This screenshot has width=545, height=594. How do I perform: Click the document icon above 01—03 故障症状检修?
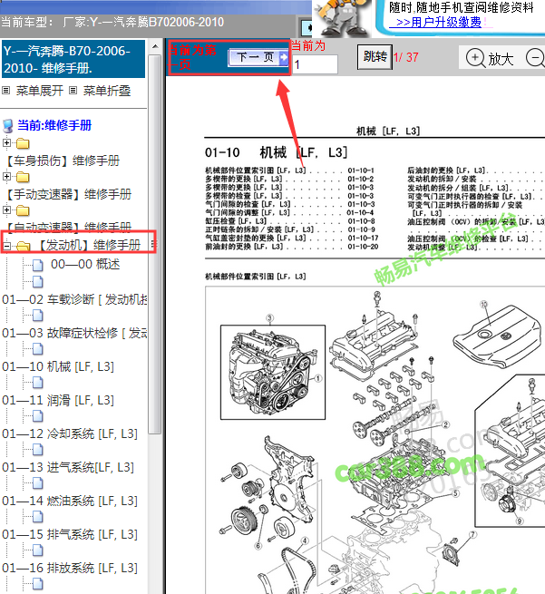tap(37, 316)
